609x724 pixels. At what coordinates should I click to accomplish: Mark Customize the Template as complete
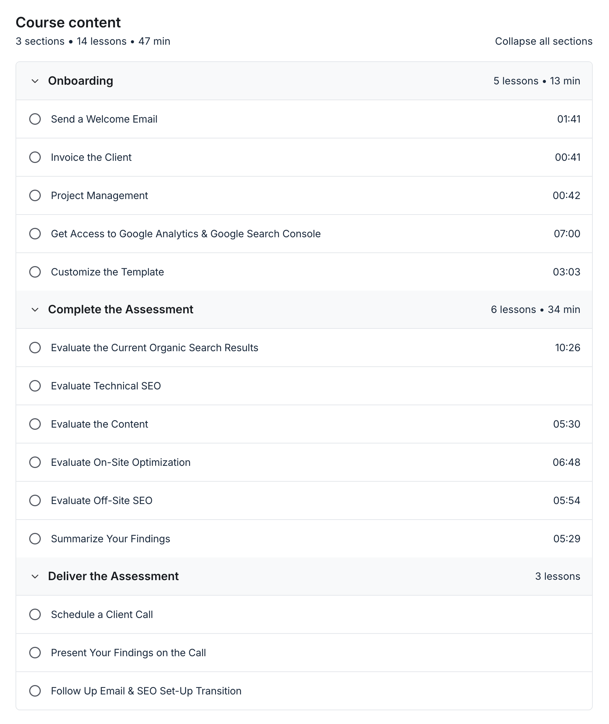tap(35, 272)
